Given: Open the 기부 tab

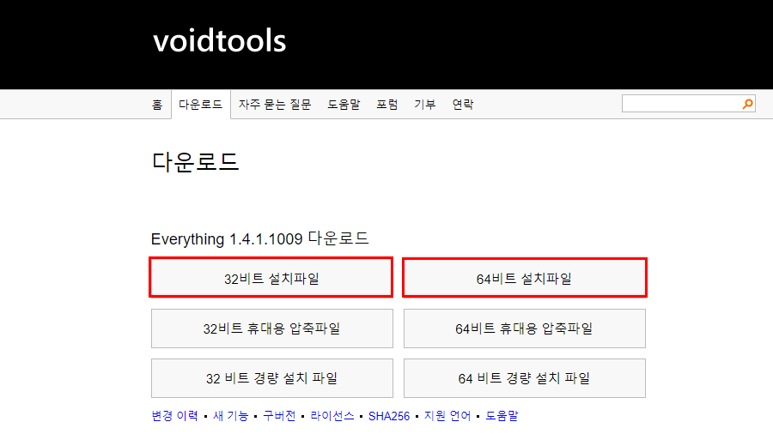Looking at the screenshot, I should 425,105.
